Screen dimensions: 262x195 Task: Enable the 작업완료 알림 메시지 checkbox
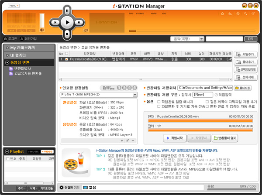pyautogui.click(x=159, y=102)
